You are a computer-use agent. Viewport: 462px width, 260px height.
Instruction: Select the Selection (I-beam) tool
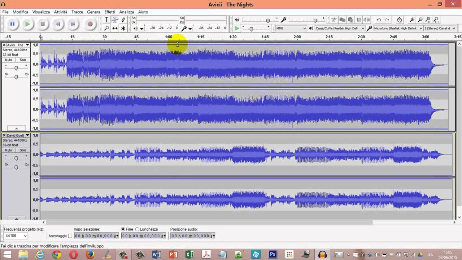[106, 20]
